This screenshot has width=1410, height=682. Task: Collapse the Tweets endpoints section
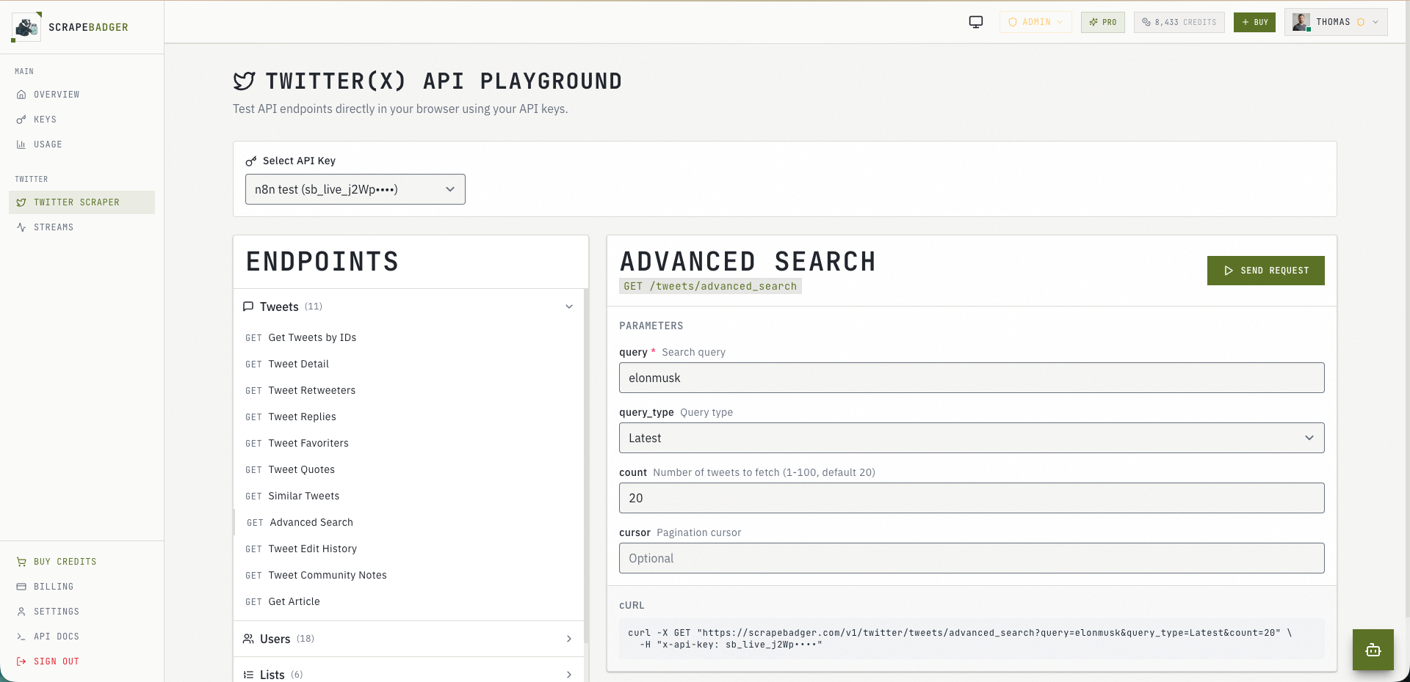pos(568,307)
